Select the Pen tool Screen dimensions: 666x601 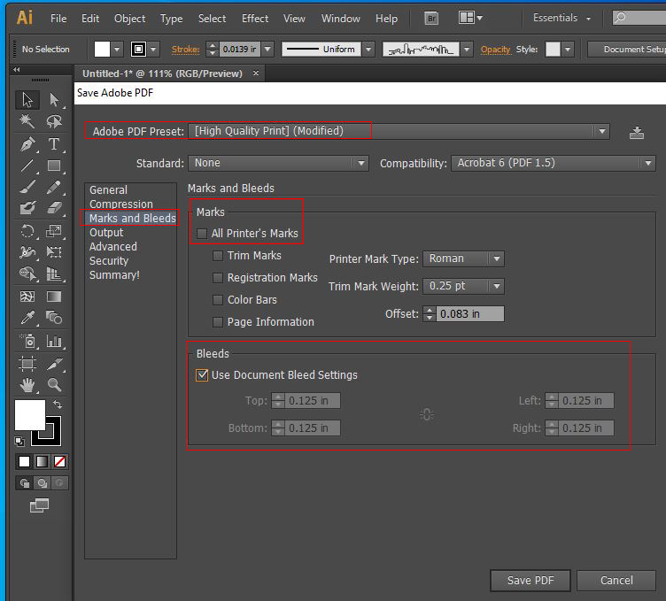[x=27, y=144]
